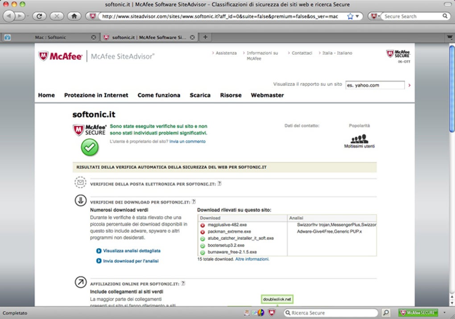Click the online affiliations arrow icon
Viewport: 455px width, 319px height.
(81, 282)
